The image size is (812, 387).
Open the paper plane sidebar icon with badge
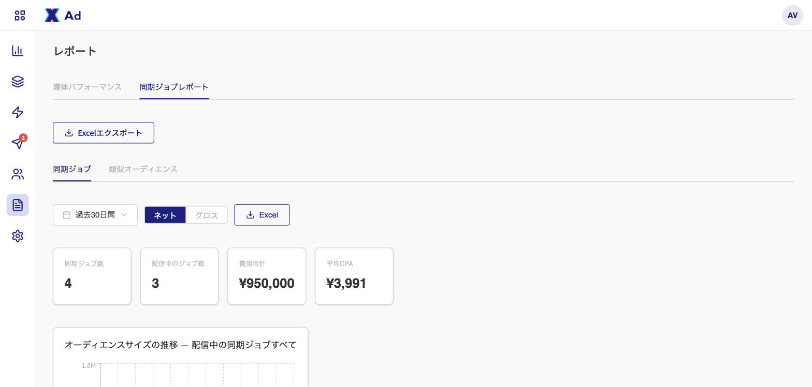[18, 143]
